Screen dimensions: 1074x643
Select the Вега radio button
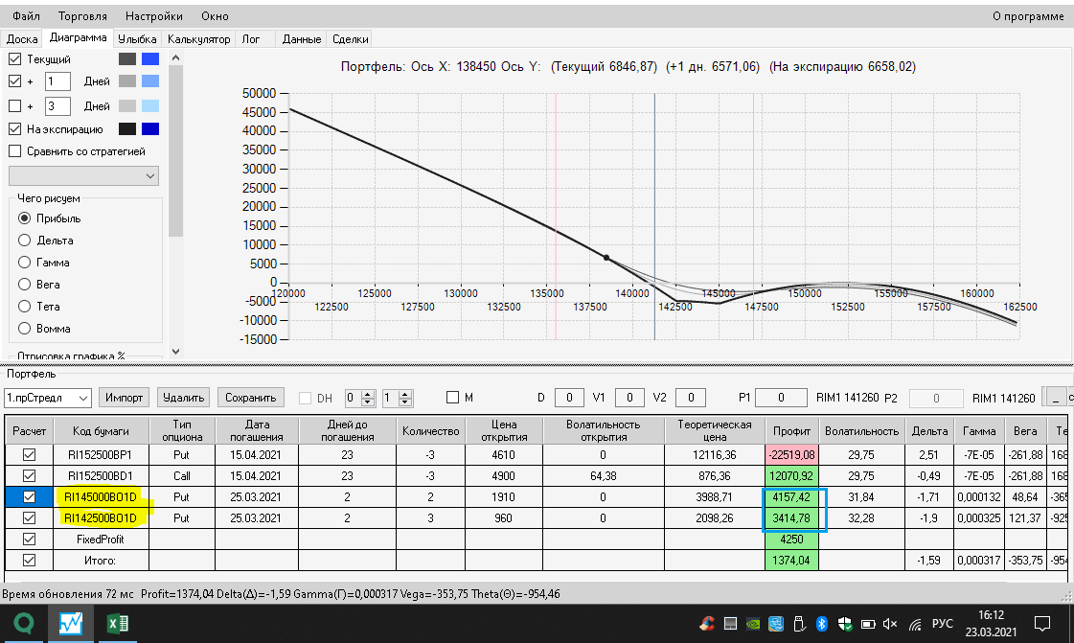pyautogui.click(x=25, y=285)
